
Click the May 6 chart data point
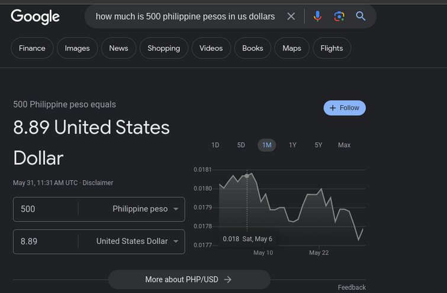point(247,176)
